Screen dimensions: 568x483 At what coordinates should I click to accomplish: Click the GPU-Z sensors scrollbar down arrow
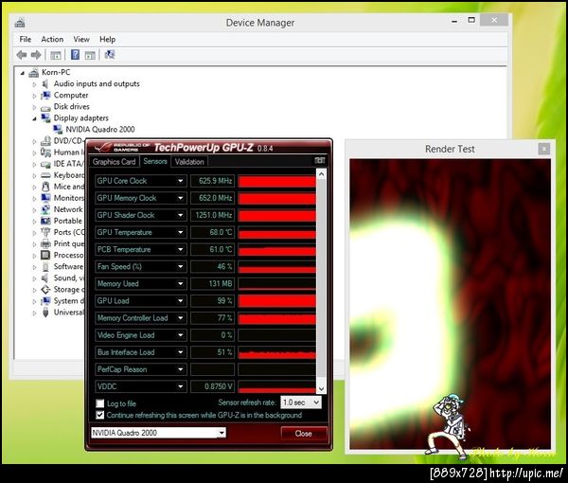pyautogui.click(x=321, y=389)
